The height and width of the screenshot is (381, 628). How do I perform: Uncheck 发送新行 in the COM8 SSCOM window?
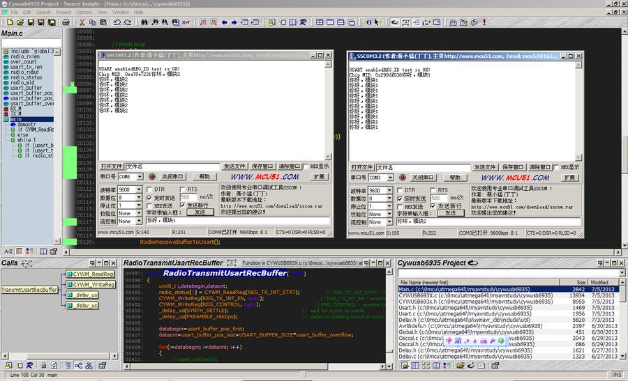click(182, 205)
